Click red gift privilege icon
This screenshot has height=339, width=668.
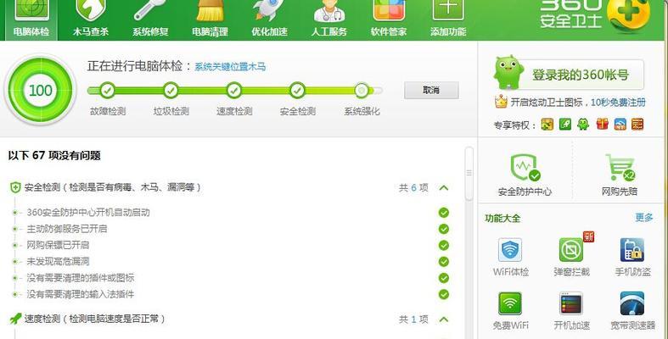tap(602, 125)
